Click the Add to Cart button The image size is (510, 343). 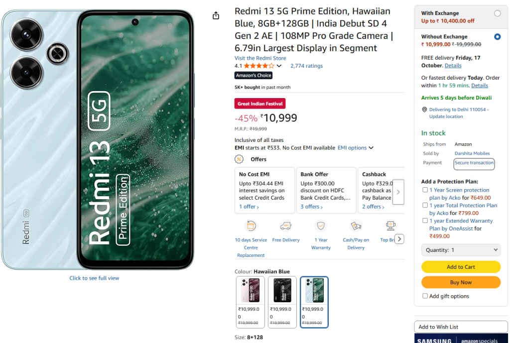coord(461,267)
